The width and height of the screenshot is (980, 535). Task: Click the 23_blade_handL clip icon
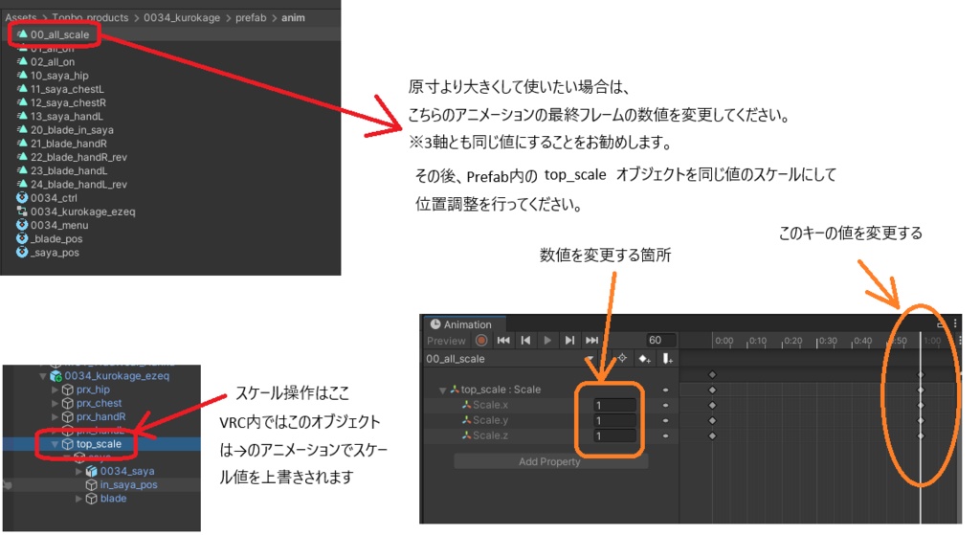[23, 170]
